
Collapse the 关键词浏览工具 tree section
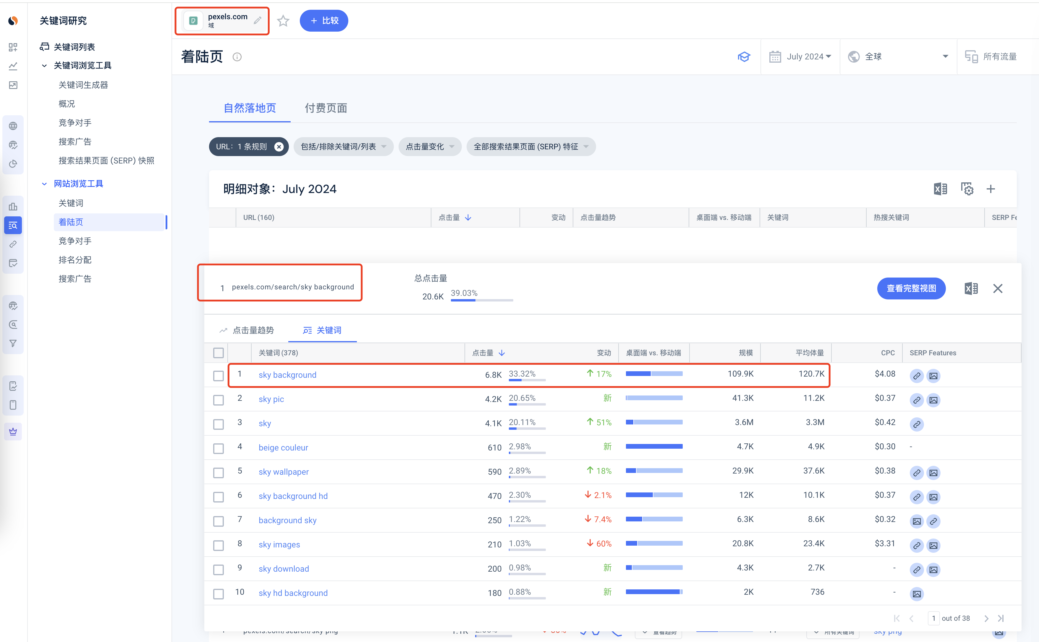44,65
